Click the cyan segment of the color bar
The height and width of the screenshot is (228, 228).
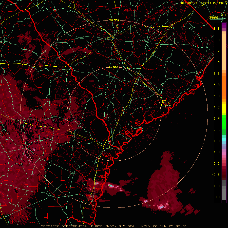pos(224,139)
